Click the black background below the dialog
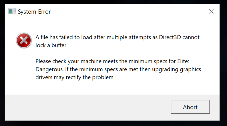Image resolution: width=227 pixels, height=126 pixels. coord(114,123)
